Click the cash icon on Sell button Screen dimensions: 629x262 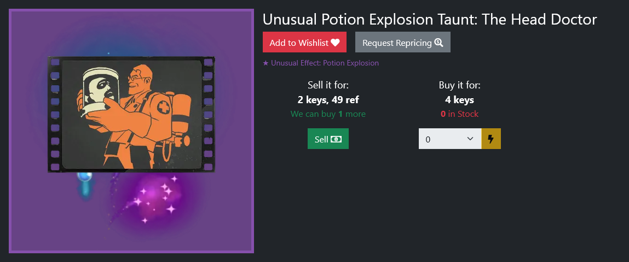pyautogui.click(x=336, y=139)
